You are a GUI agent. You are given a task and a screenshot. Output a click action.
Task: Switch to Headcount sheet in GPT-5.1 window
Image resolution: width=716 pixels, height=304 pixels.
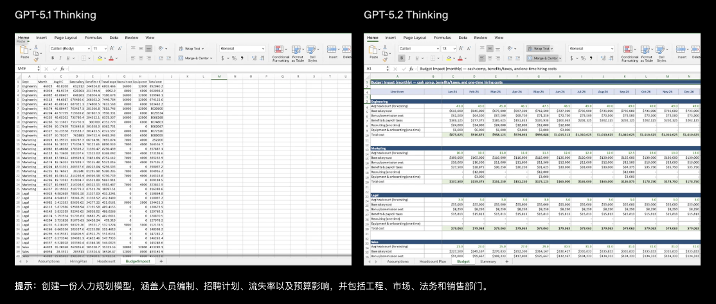[107, 261]
